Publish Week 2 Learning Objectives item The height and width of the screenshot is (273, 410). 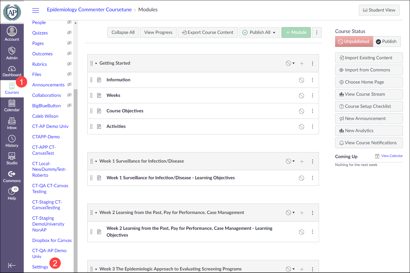(x=301, y=232)
